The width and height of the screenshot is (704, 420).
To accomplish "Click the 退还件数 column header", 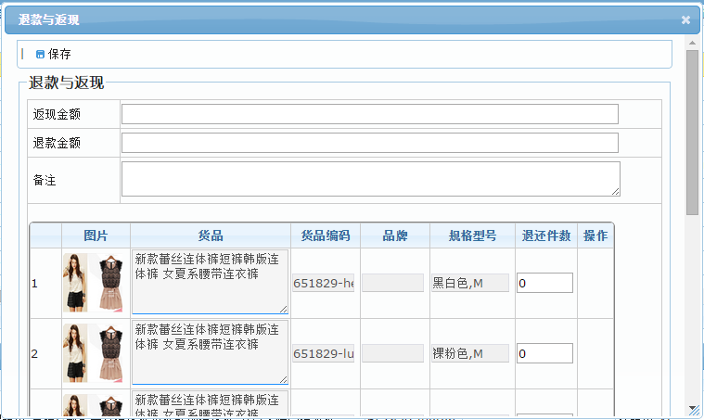I will (546, 235).
